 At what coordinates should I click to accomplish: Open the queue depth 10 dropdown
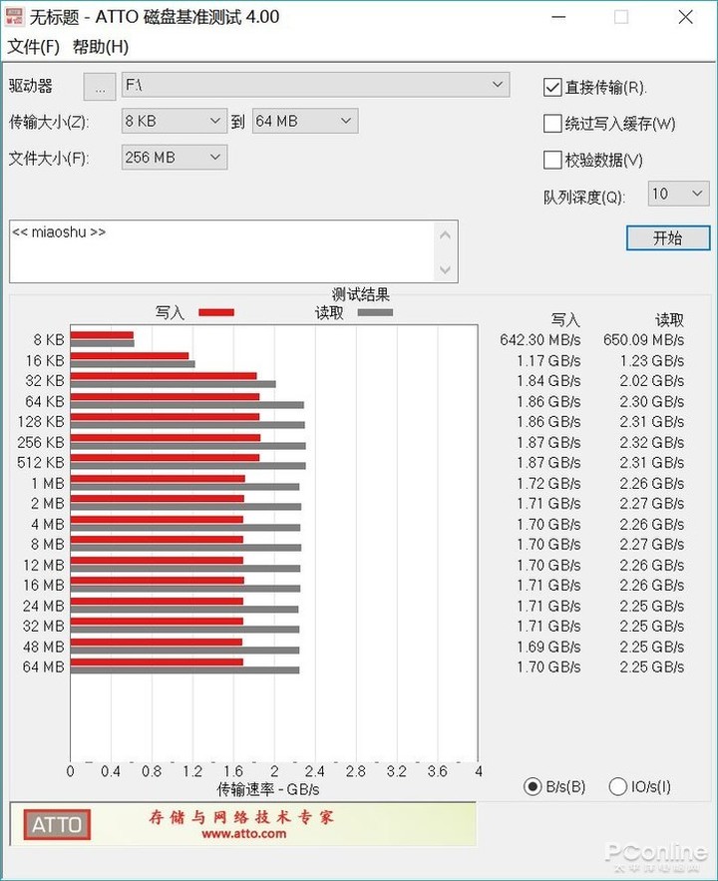[x=678, y=194]
